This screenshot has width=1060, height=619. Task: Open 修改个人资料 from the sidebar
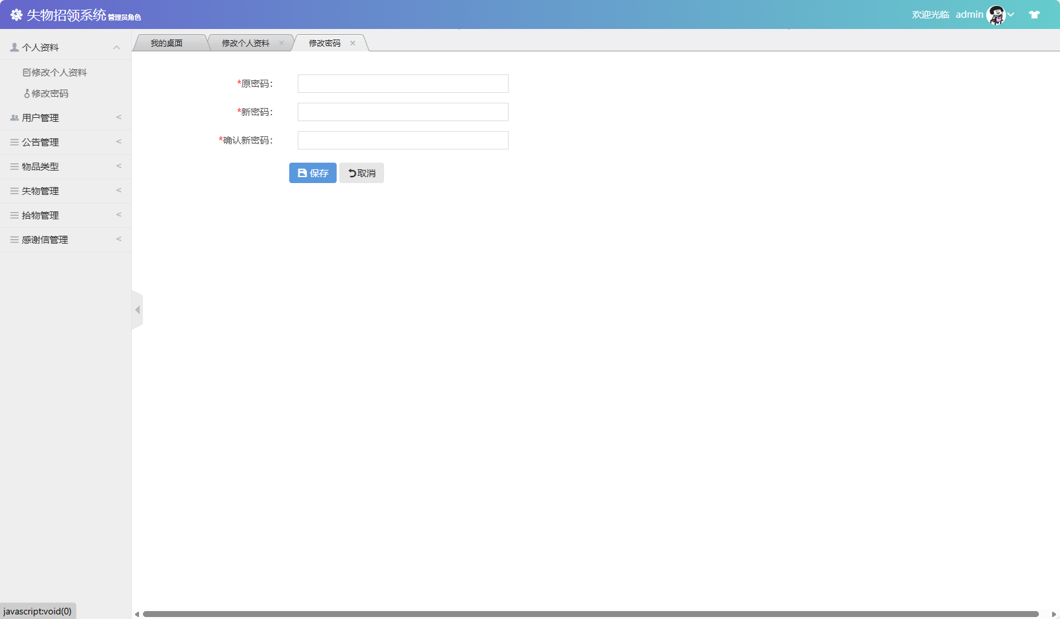59,72
